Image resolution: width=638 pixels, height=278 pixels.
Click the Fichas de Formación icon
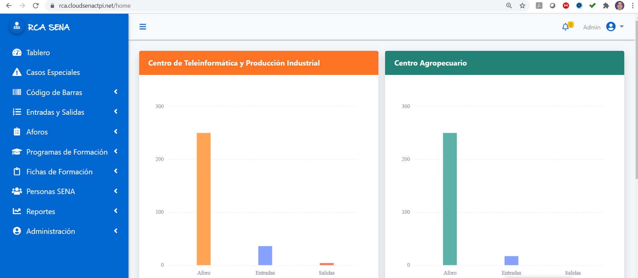17,172
